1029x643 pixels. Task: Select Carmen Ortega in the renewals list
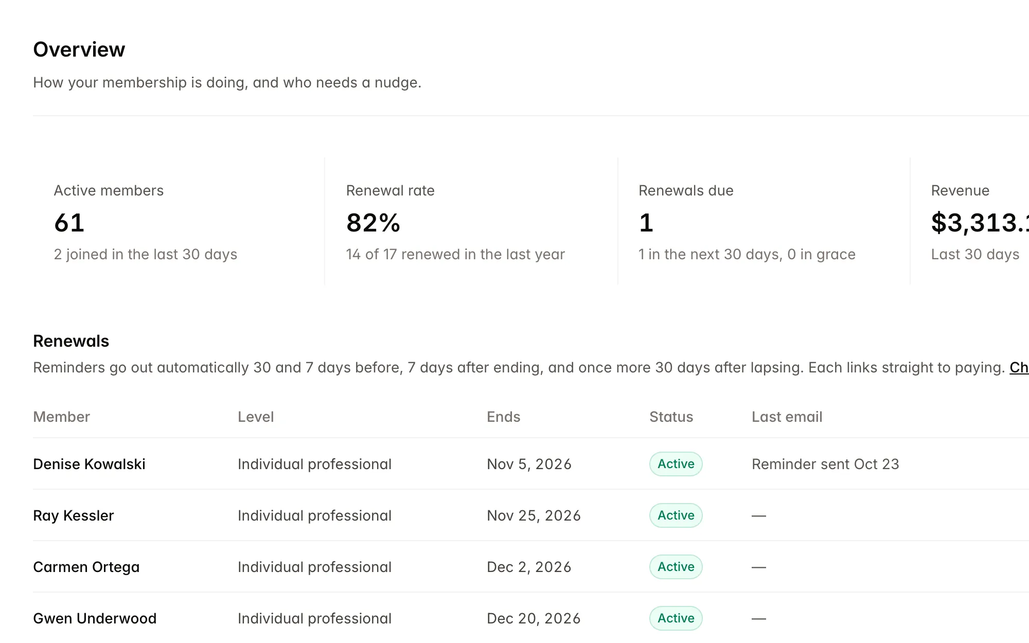point(86,567)
